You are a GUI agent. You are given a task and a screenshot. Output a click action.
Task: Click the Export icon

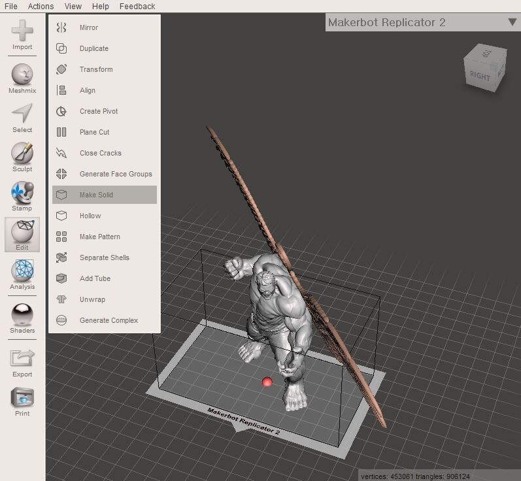click(22, 358)
